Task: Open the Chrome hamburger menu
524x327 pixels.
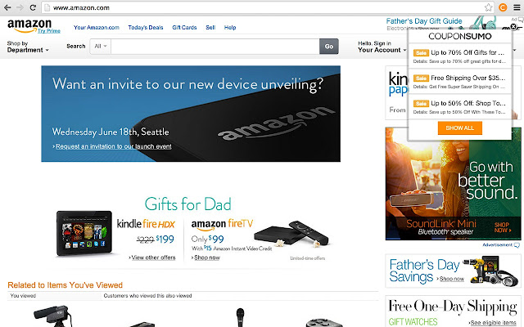Action: coord(517,7)
